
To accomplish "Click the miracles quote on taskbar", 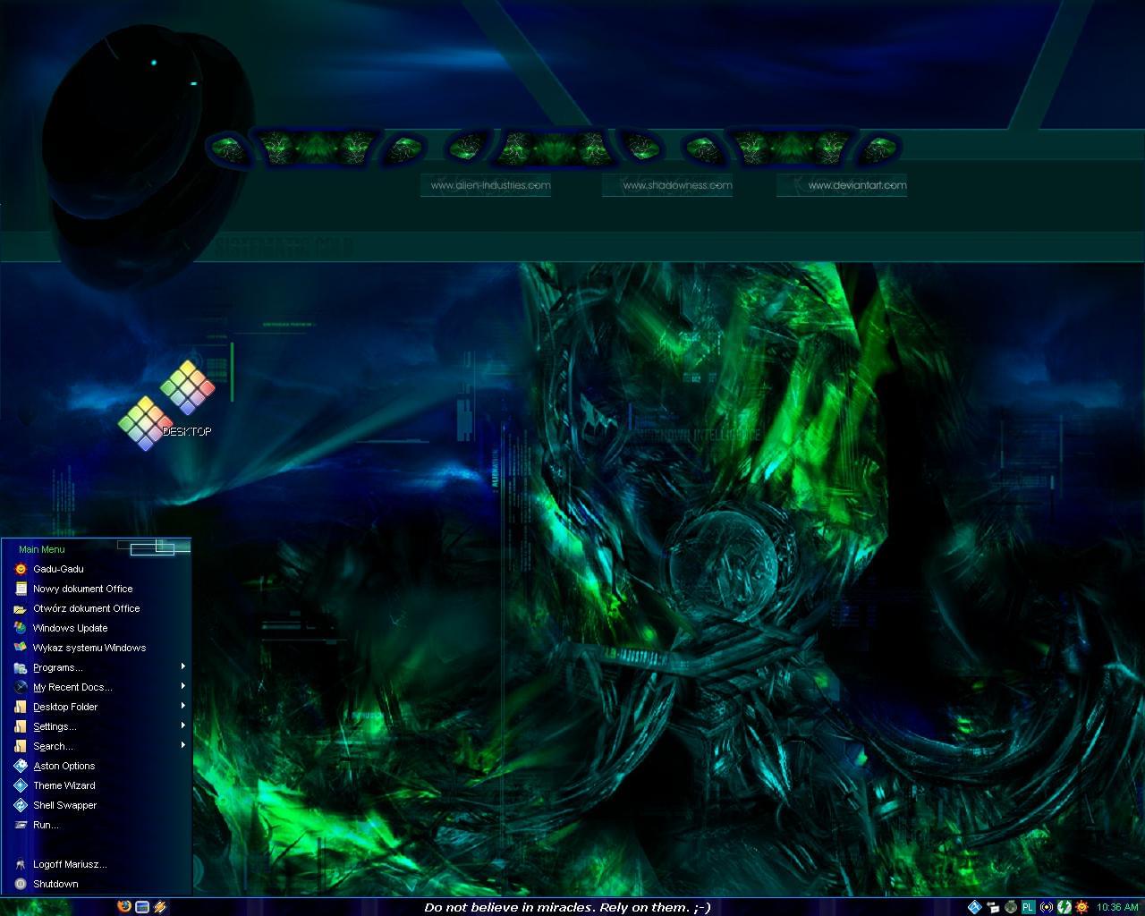I will [x=567, y=907].
